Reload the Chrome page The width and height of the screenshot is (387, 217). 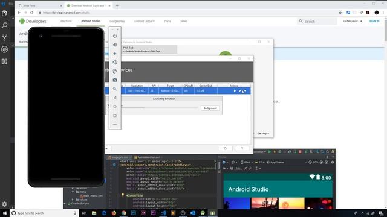pos(32,13)
